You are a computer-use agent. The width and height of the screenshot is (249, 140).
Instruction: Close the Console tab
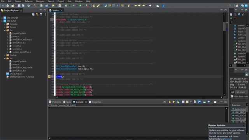coord(86,102)
